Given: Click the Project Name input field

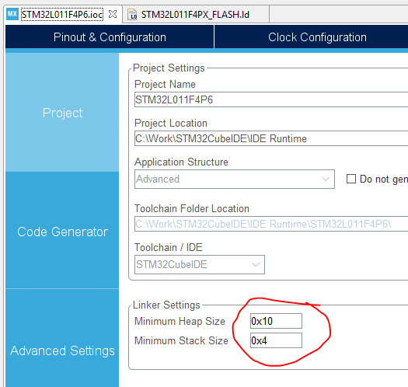Looking at the screenshot, I should pos(271,99).
